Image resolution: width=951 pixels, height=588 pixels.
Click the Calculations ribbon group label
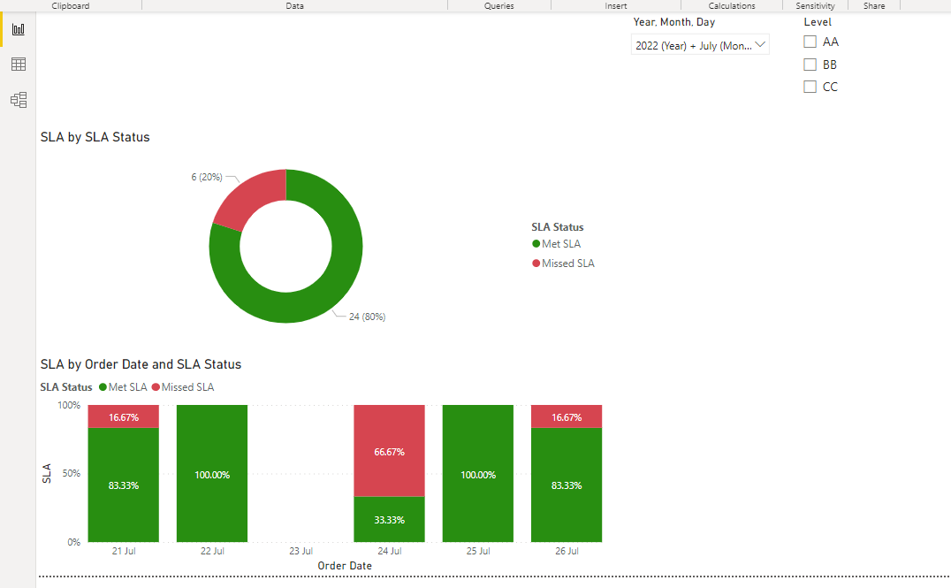[x=732, y=5]
